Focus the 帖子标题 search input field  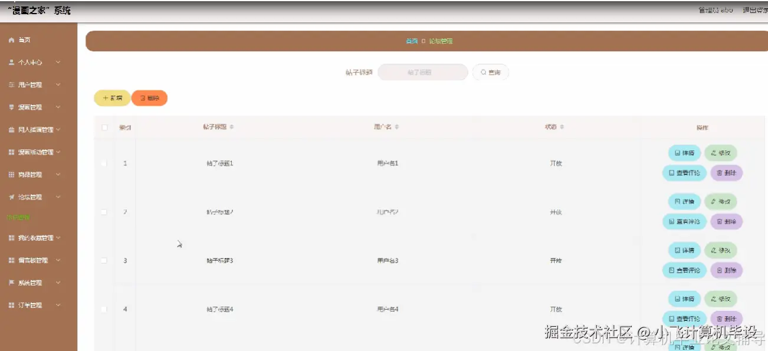click(x=422, y=73)
